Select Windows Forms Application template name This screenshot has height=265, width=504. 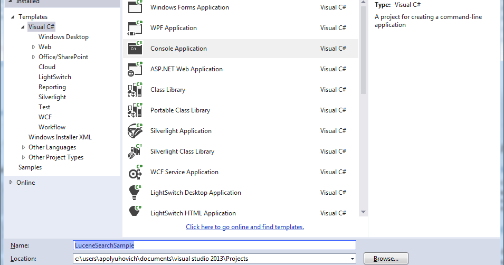coord(189,7)
